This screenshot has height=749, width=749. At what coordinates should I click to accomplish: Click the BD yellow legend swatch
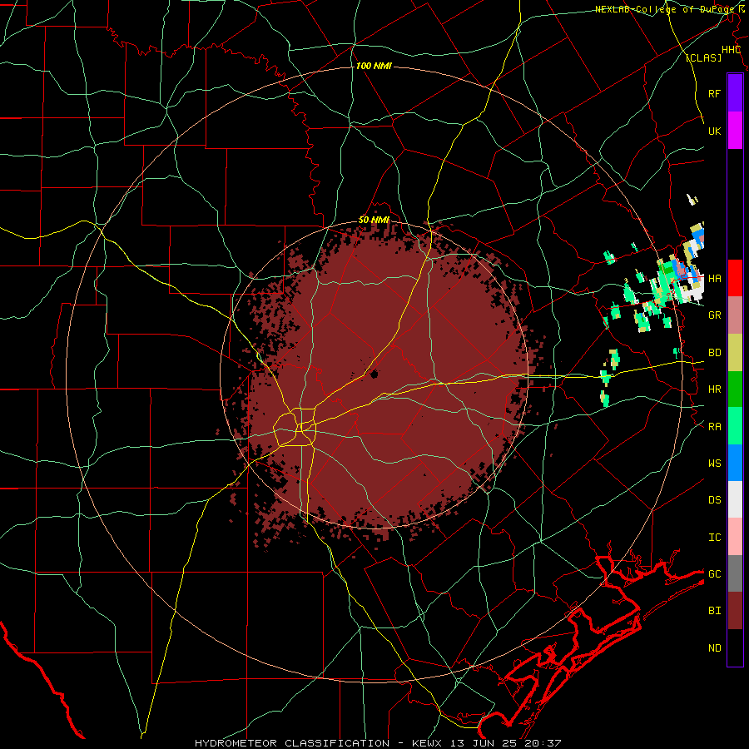pyautogui.click(x=735, y=353)
